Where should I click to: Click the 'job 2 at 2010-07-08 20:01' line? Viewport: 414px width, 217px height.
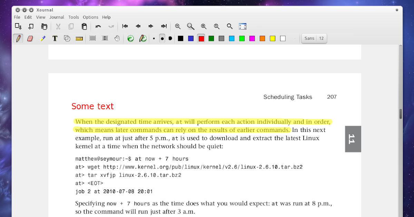pos(114,192)
